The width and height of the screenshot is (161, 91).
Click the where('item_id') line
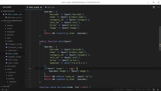point(68,77)
